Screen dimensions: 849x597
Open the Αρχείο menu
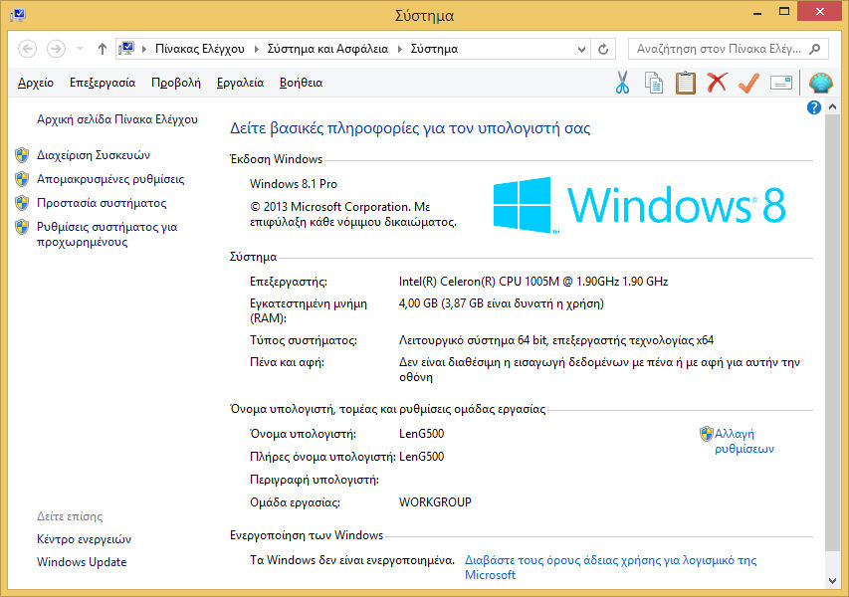coord(36,83)
